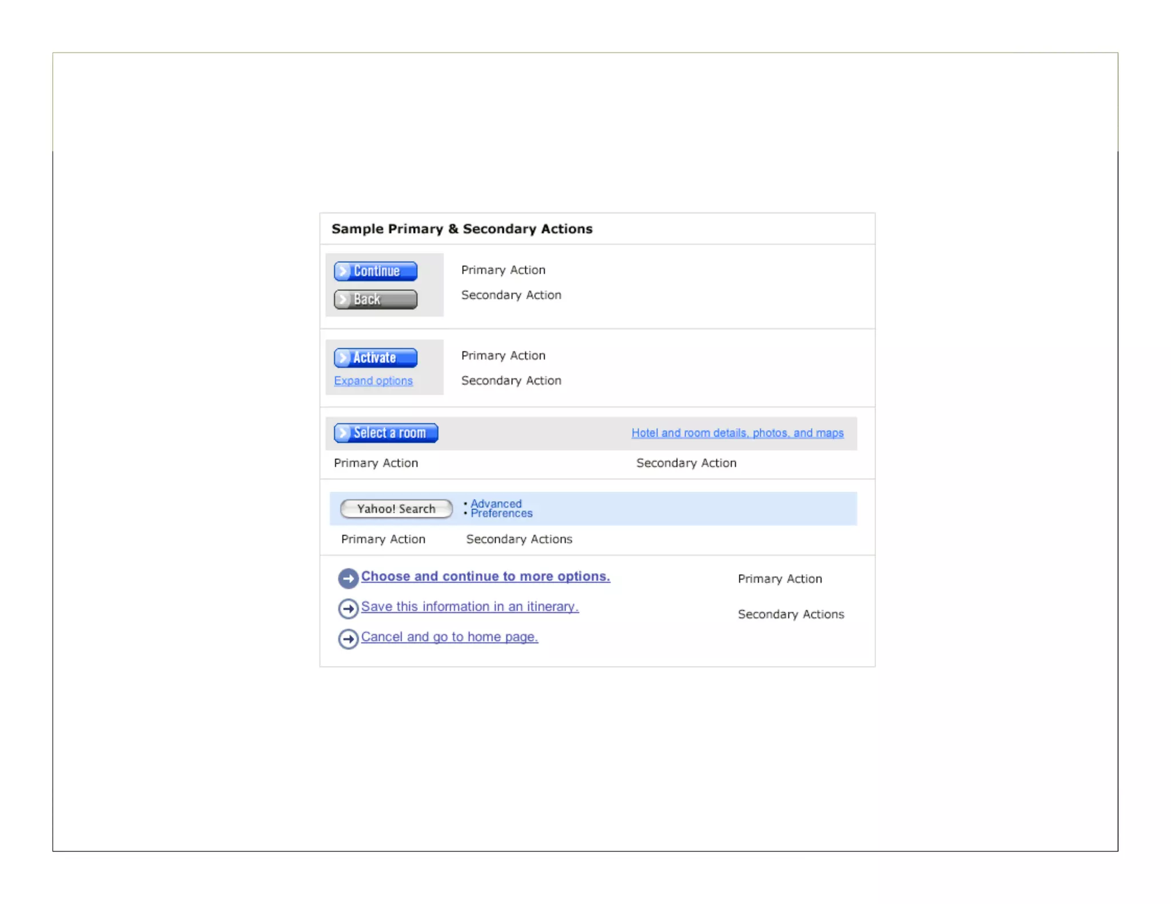Click arrow icon beside Save this information

[x=348, y=609]
